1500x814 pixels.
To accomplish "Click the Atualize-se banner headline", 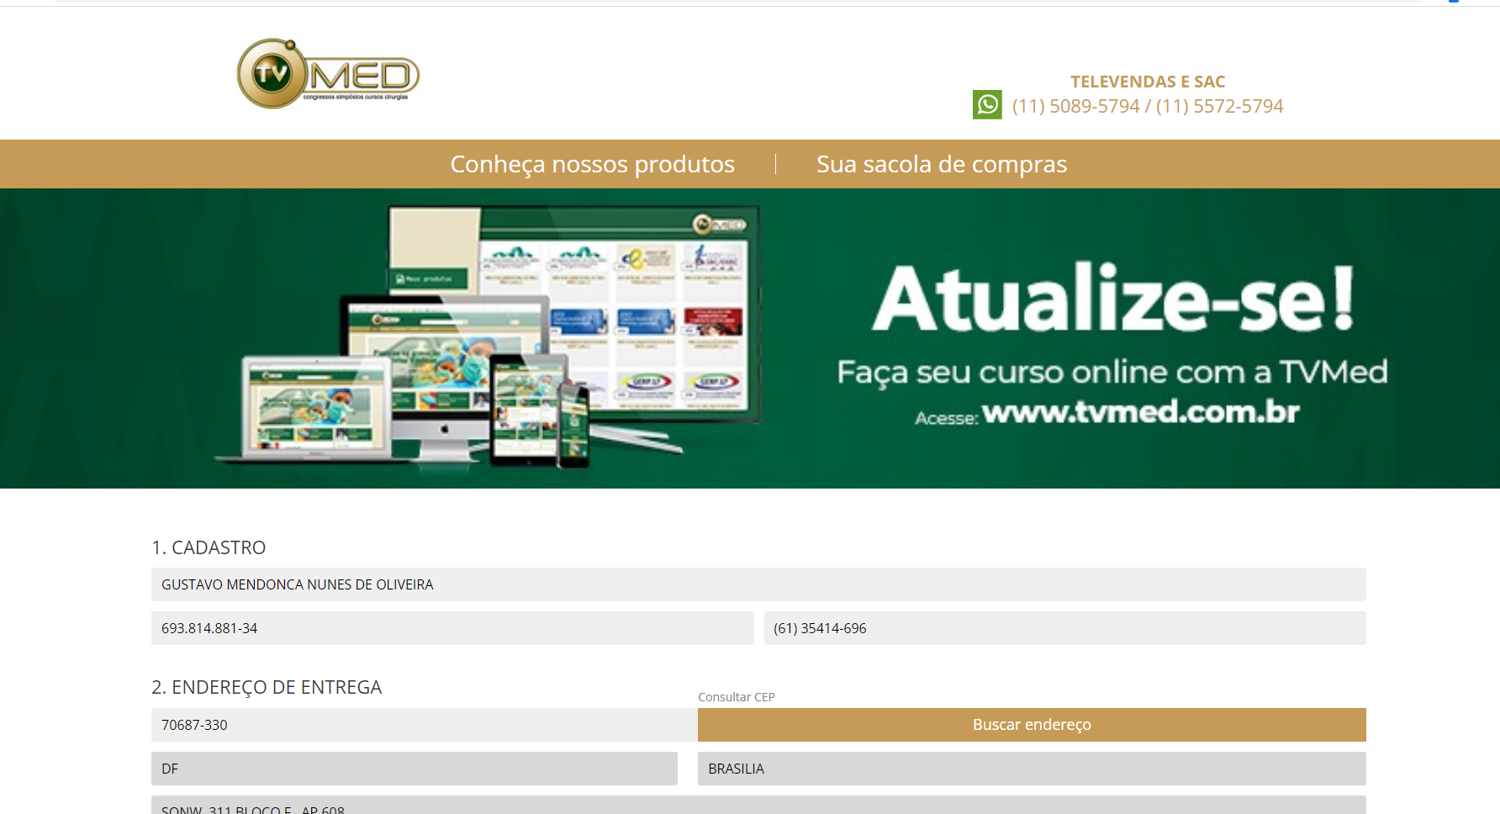I will tap(1112, 299).
